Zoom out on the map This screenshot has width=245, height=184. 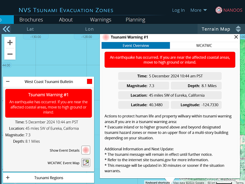(x=10, y=54)
